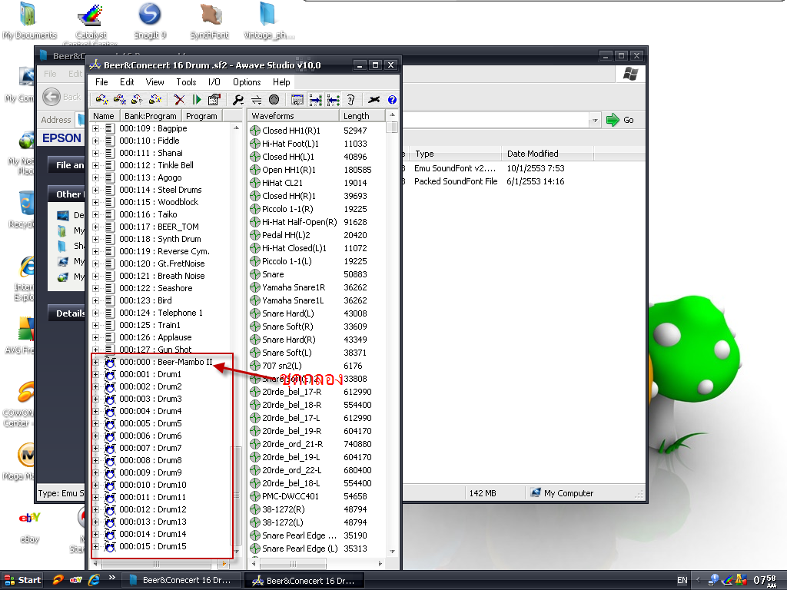Click the fourth open-file toolbar icon
Screen dimensions: 787x590
(x=155, y=100)
